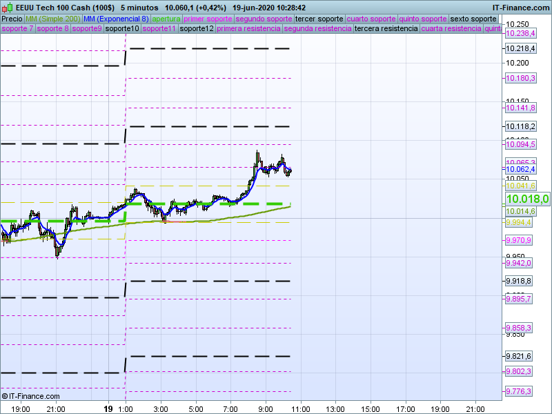Click the cuarta resistencia legend label

click(x=451, y=29)
